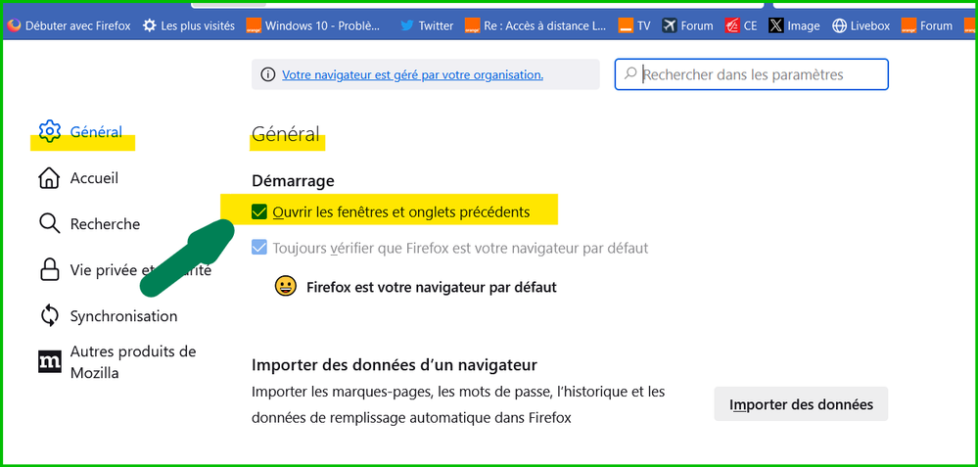Select the Recherche magnifier icon

tap(49, 224)
